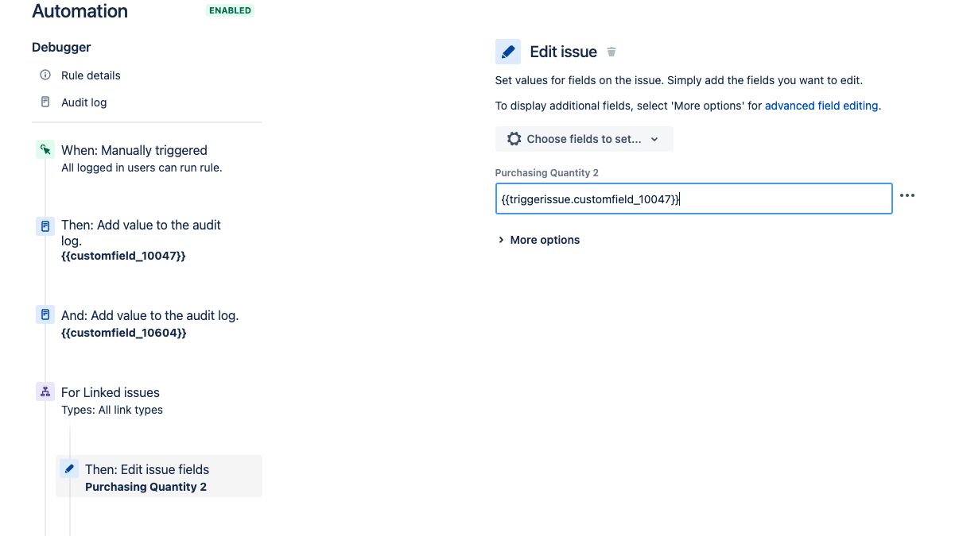The height and width of the screenshot is (536, 959).
Task: Switch to the Audit log view
Action: click(85, 102)
